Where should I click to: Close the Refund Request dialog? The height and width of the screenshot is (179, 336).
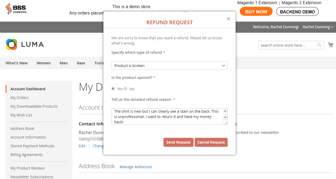pos(228,19)
